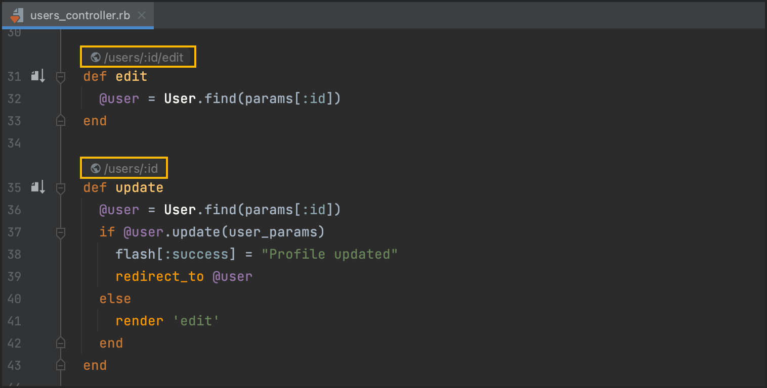767x388 pixels.
Task: Click line number 38 in the gutter
Action: point(14,254)
